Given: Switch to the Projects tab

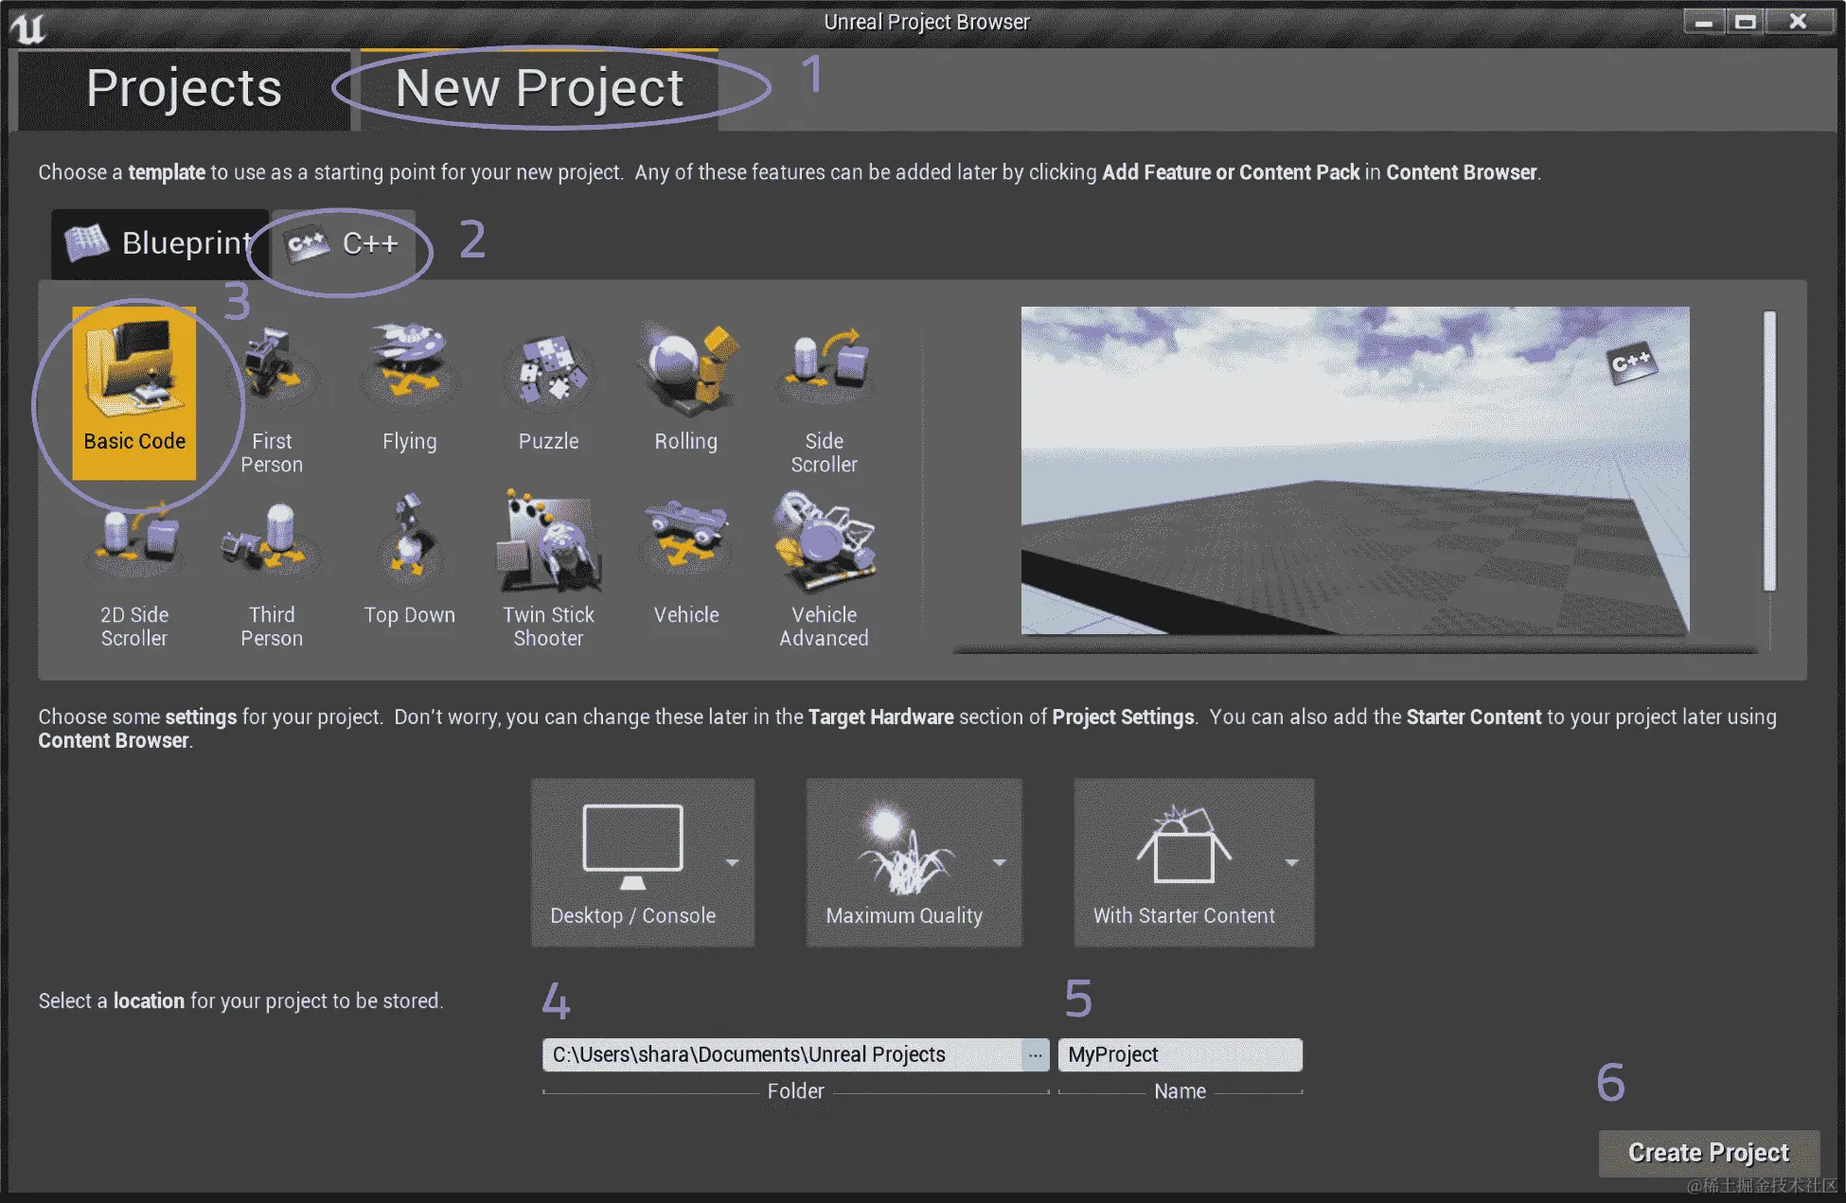Looking at the screenshot, I should point(184,89).
